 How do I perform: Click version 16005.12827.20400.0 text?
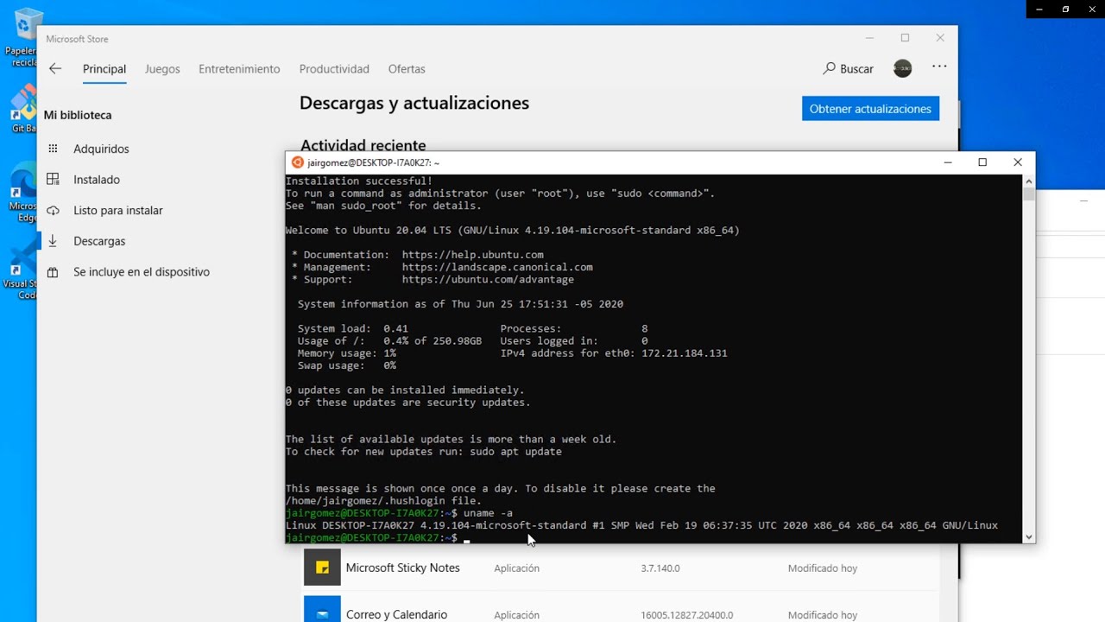[x=687, y=615]
